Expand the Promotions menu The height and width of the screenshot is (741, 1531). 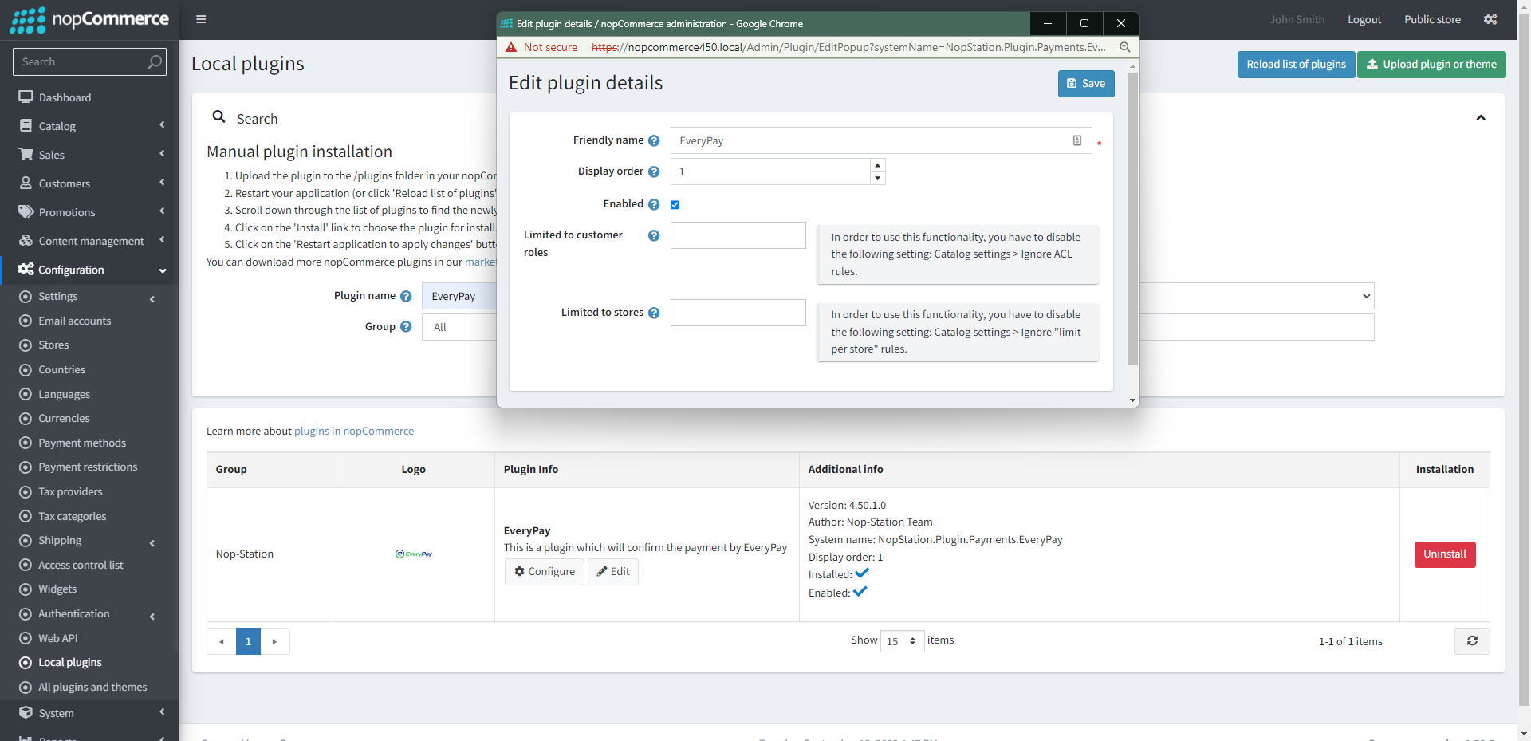click(89, 212)
